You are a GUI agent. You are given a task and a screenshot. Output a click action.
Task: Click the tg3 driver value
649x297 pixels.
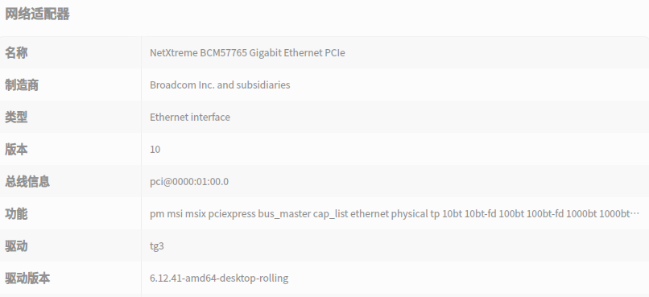click(x=157, y=246)
